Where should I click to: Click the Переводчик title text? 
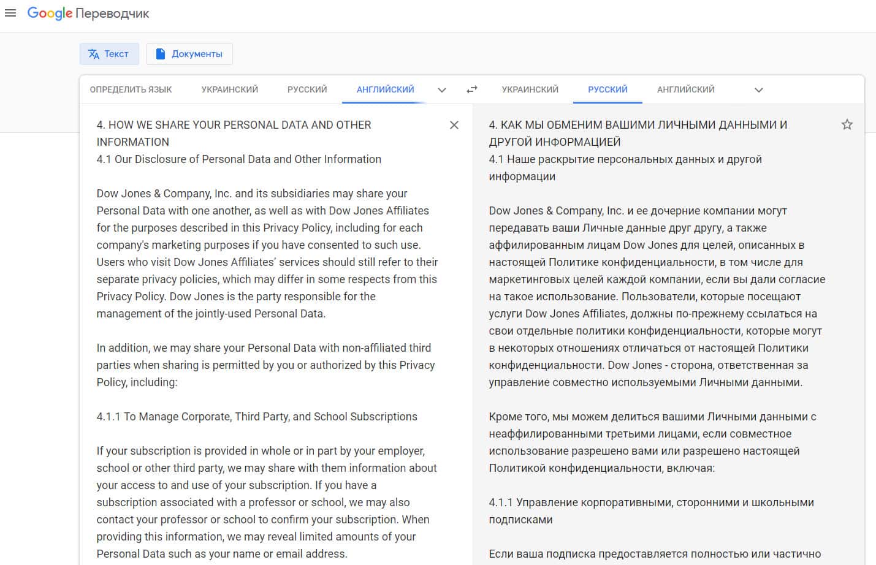[x=113, y=13]
